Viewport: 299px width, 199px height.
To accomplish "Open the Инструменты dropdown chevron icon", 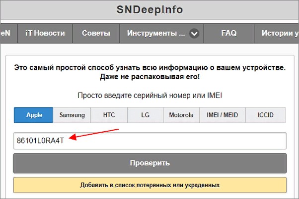I will pyautogui.click(x=194, y=34).
